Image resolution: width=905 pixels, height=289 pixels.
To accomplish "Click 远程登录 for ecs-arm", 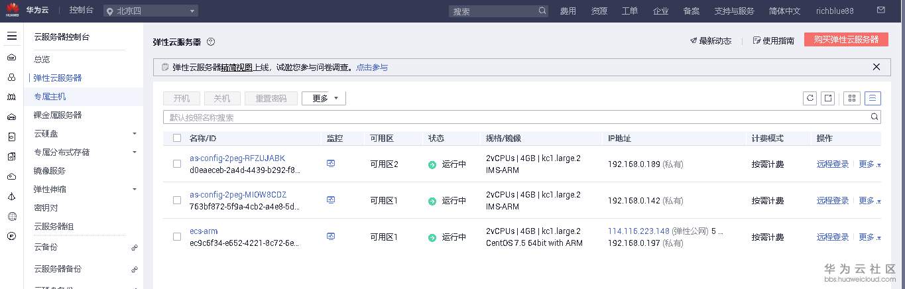I will pos(833,237).
